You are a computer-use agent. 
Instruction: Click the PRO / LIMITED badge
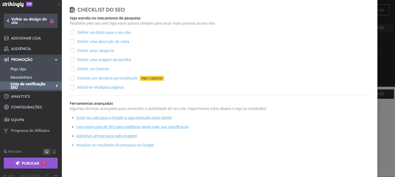click(x=152, y=78)
